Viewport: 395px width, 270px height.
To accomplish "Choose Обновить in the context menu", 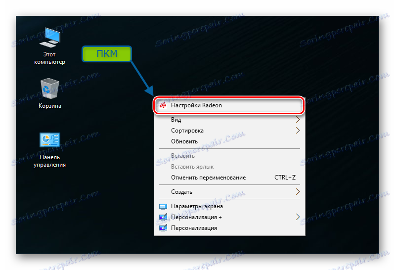I will pyautogui.click(x=229, y=141).
